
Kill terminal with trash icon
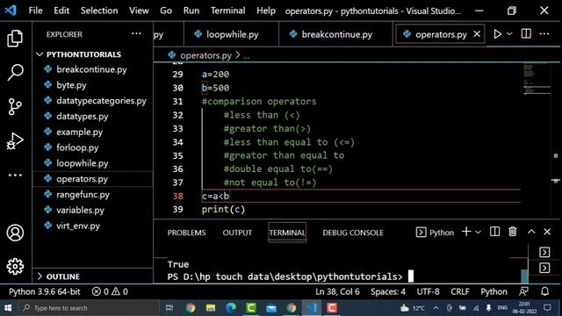click(x=513, y=232)
